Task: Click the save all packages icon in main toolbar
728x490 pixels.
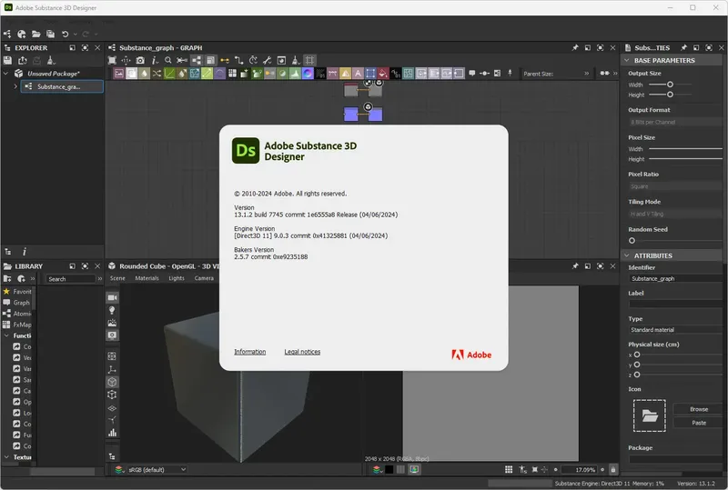Action: (50, 34)
